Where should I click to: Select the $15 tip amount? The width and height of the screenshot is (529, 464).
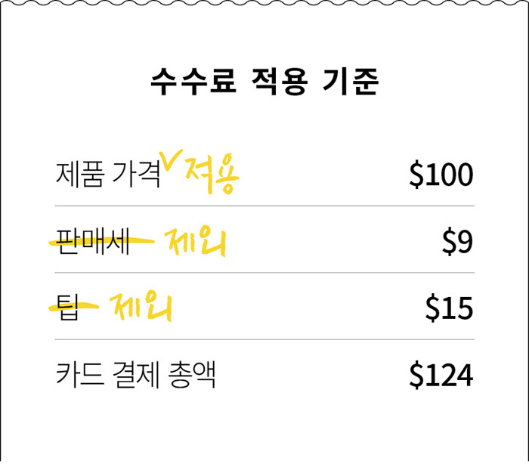[449, 308]
